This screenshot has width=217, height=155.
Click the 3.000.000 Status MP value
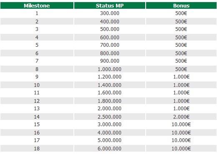tap(110, 125)
